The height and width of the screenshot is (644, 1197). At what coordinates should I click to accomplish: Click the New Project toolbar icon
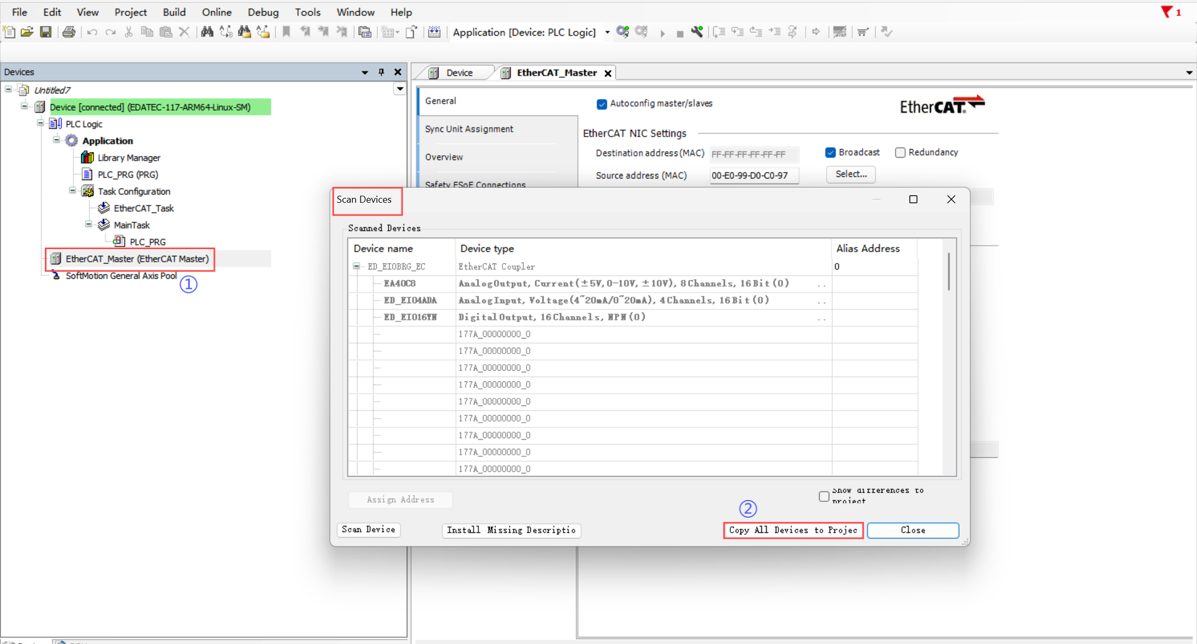point(9,32)
